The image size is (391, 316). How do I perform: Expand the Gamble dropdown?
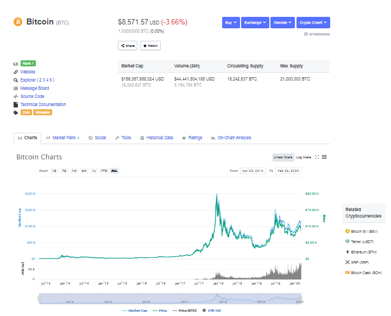[x=282, y=22]
